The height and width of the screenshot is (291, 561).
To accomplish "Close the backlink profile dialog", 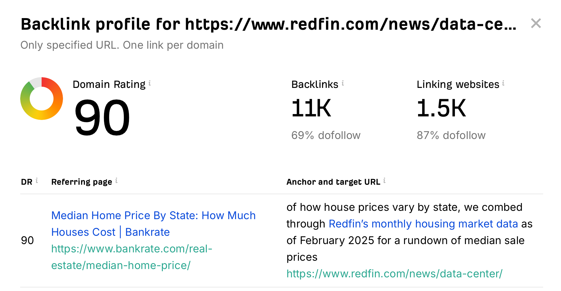I will coord(536,23).
